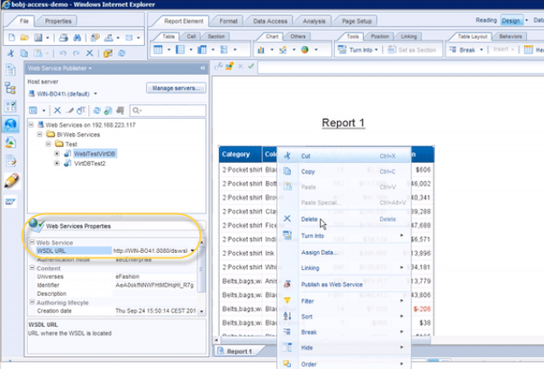Click the formula bar input field
Viewport: 544px width, 369px height.
pyautogui.click(x=401, y=67)
